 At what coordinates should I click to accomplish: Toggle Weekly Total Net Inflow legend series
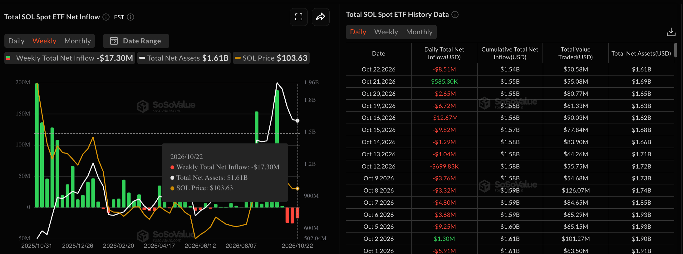pyautogui.click(x=70, y=58)
